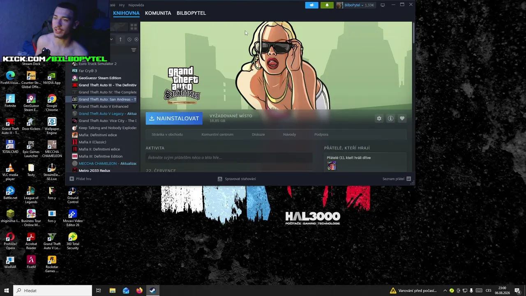Open Spravovat stahování downloads manager
The image size is (526, 296).
click(x=237, y=179)
